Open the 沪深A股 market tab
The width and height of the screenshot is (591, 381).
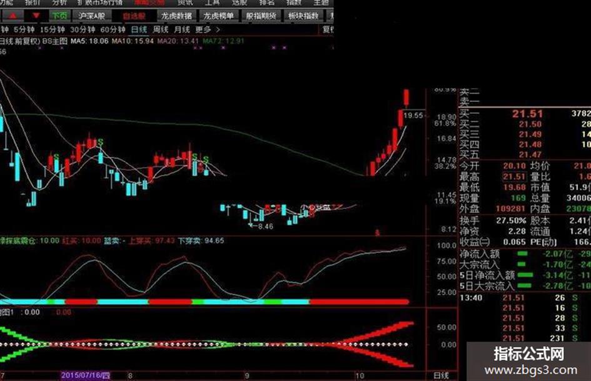coord(91,16)
